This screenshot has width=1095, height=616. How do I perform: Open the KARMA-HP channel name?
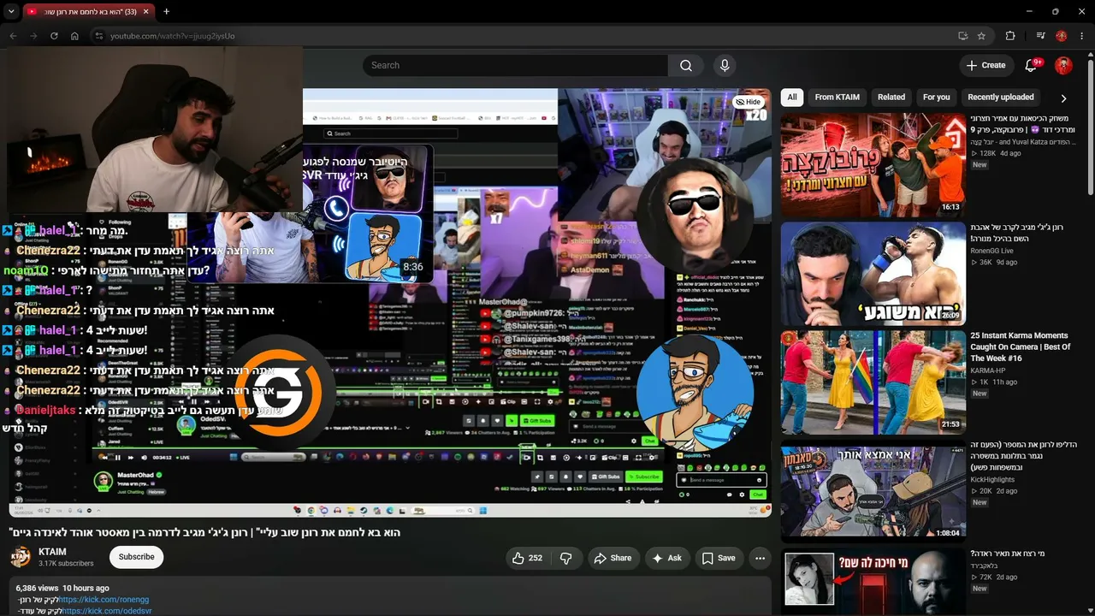[987, 370]
